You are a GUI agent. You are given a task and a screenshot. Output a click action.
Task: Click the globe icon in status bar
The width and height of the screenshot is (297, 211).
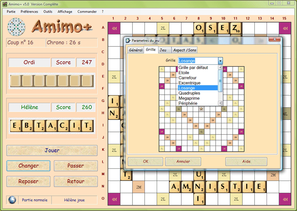pyautogui.click(x=12, y=200)
